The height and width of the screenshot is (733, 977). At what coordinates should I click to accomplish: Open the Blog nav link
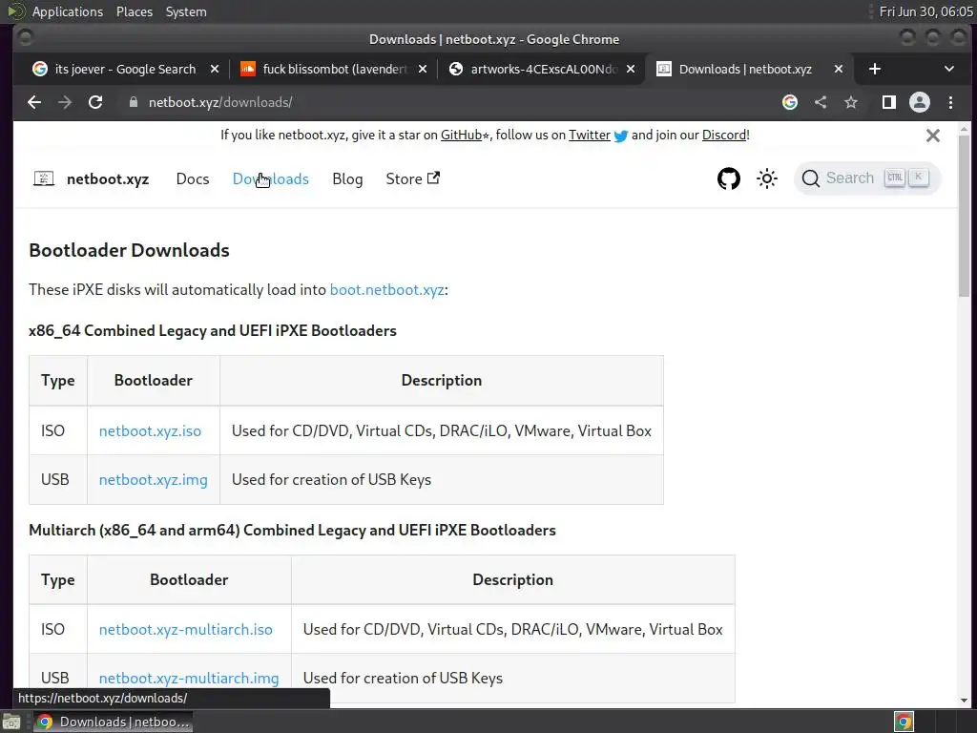pos(347,178)
